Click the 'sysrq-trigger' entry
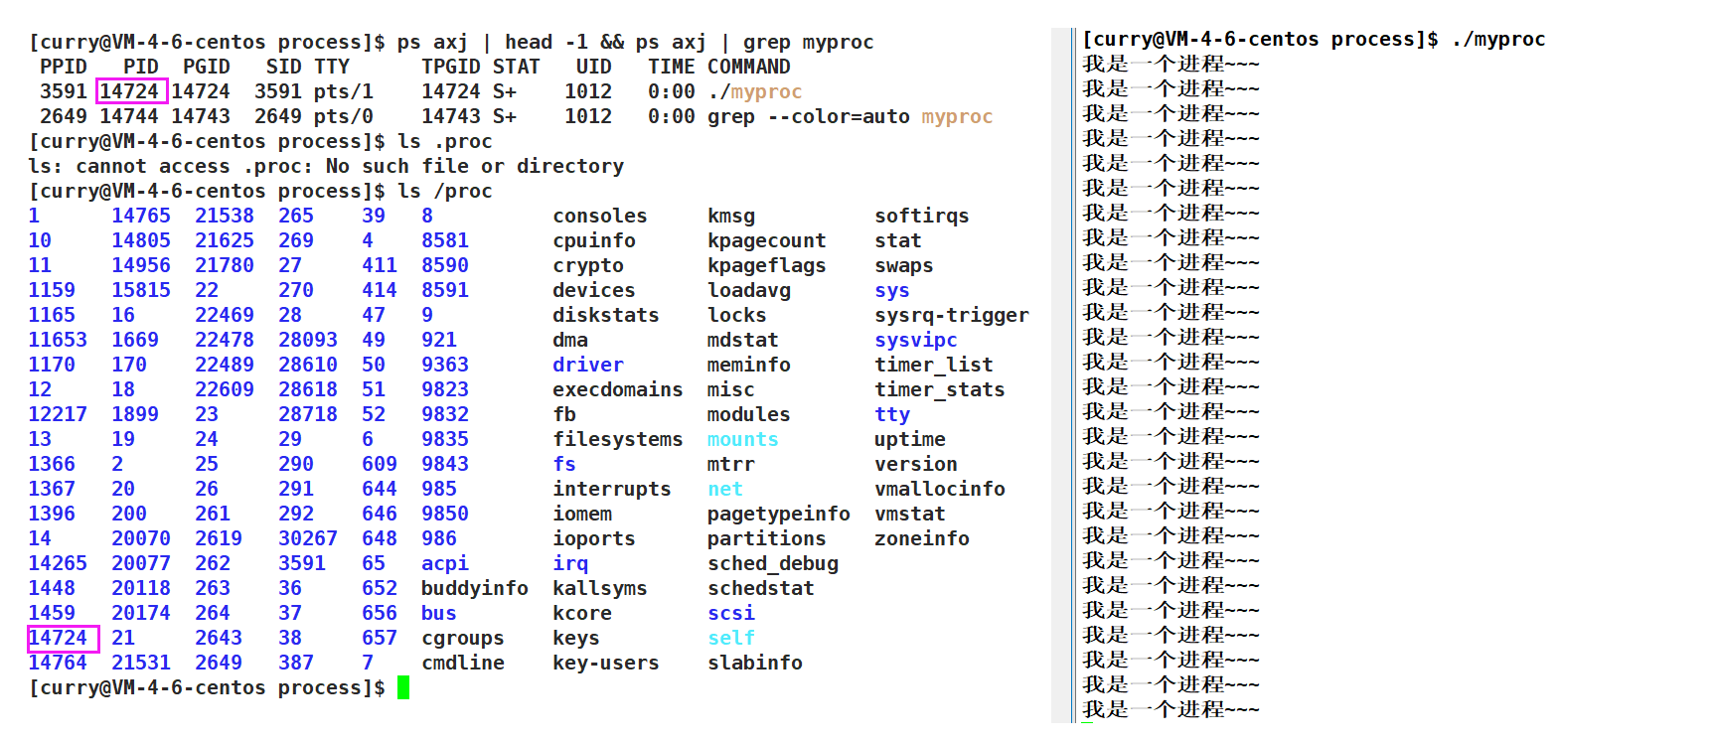This screenshot has height=743, width=1718. [952, 316]
